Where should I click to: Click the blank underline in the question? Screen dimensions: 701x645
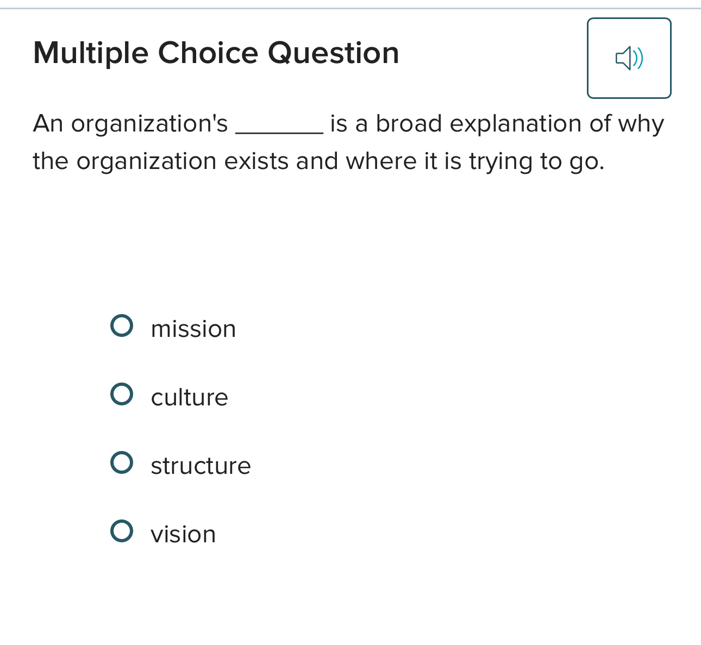point(279,131)
